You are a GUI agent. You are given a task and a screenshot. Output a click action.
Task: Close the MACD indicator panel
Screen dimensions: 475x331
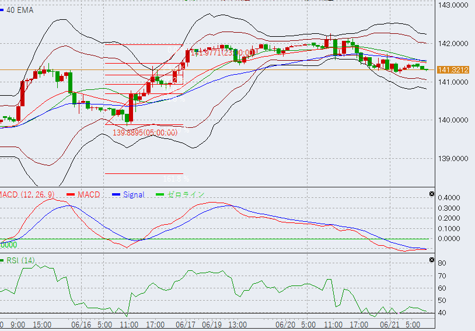[x=431, y=194]
